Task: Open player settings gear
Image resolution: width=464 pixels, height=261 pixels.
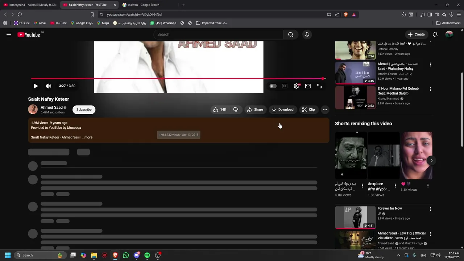Action: 297,86
